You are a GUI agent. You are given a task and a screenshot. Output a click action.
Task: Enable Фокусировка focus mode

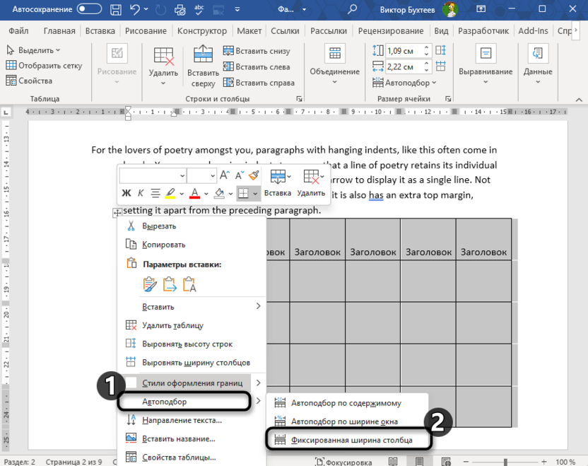pyautogui.click(x=343, y=462)
